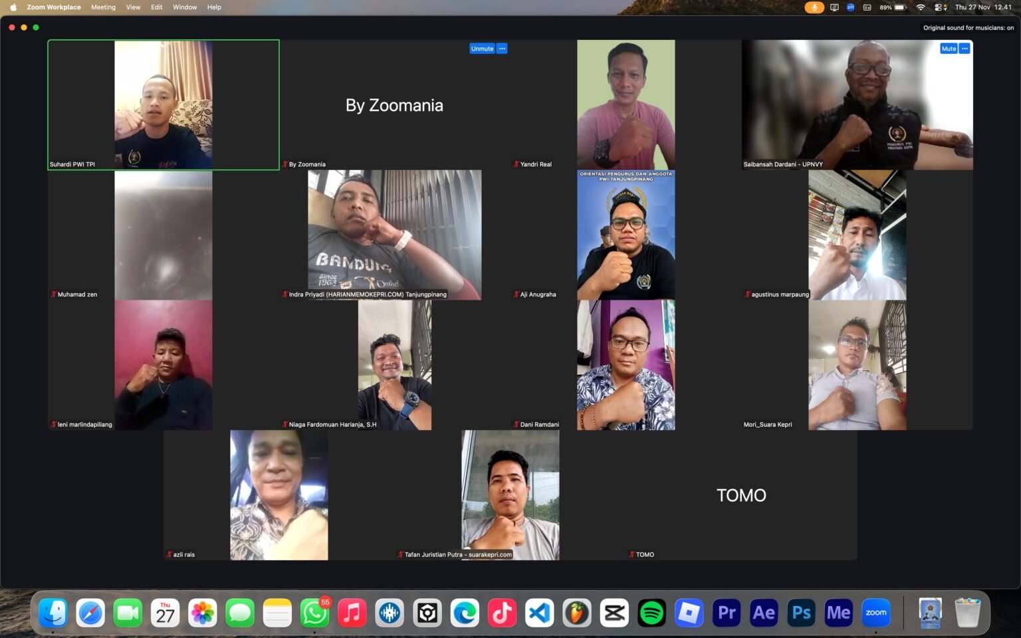Screen dimensions: 1021x638
Task: Select Suhardi PWI TPI video tile
Action: (x=163, y=104)
